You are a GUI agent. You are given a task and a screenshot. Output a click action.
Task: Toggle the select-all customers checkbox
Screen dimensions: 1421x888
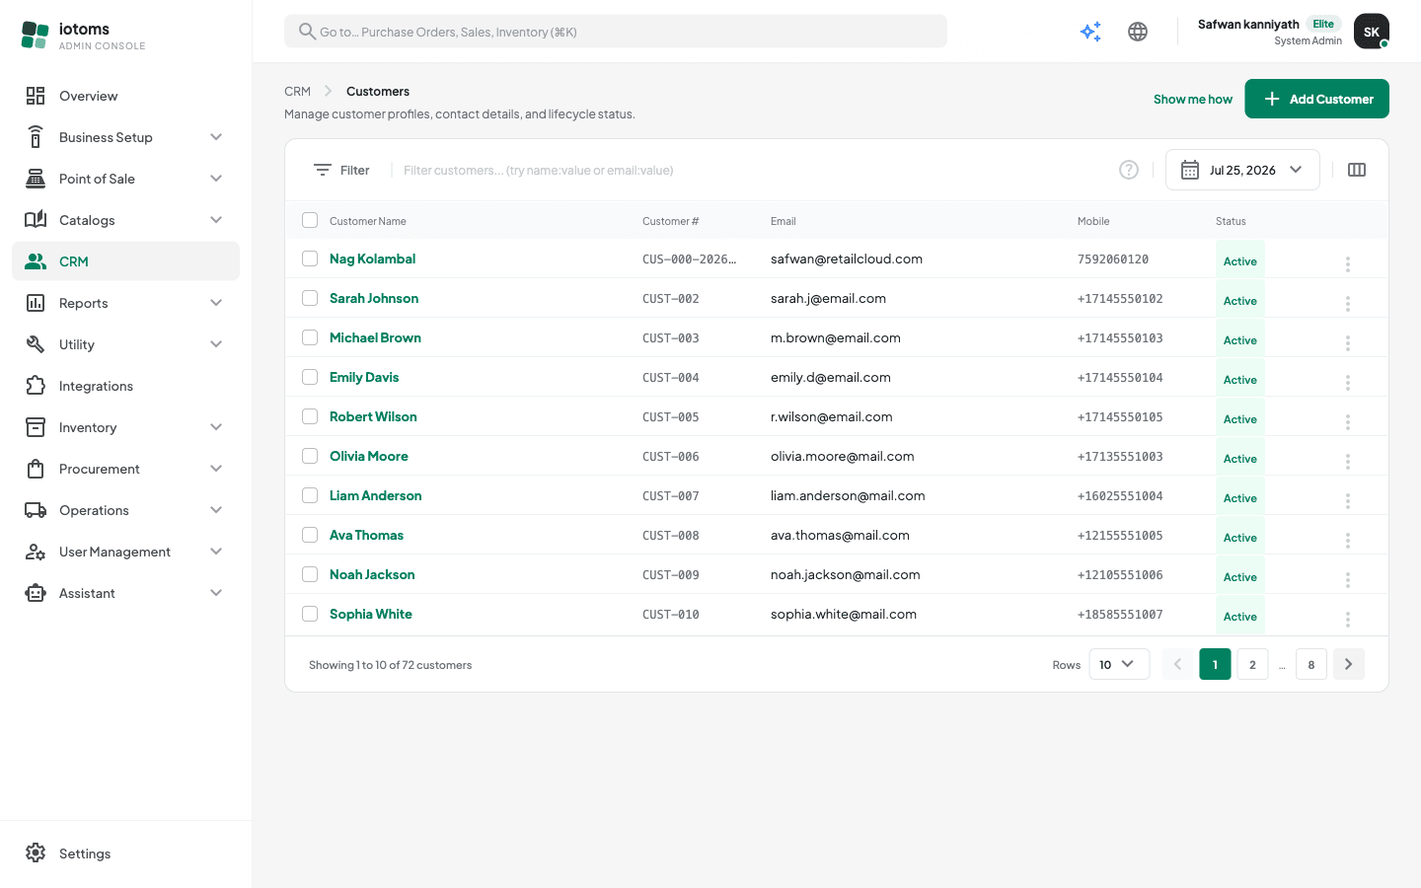pos(310,220)
